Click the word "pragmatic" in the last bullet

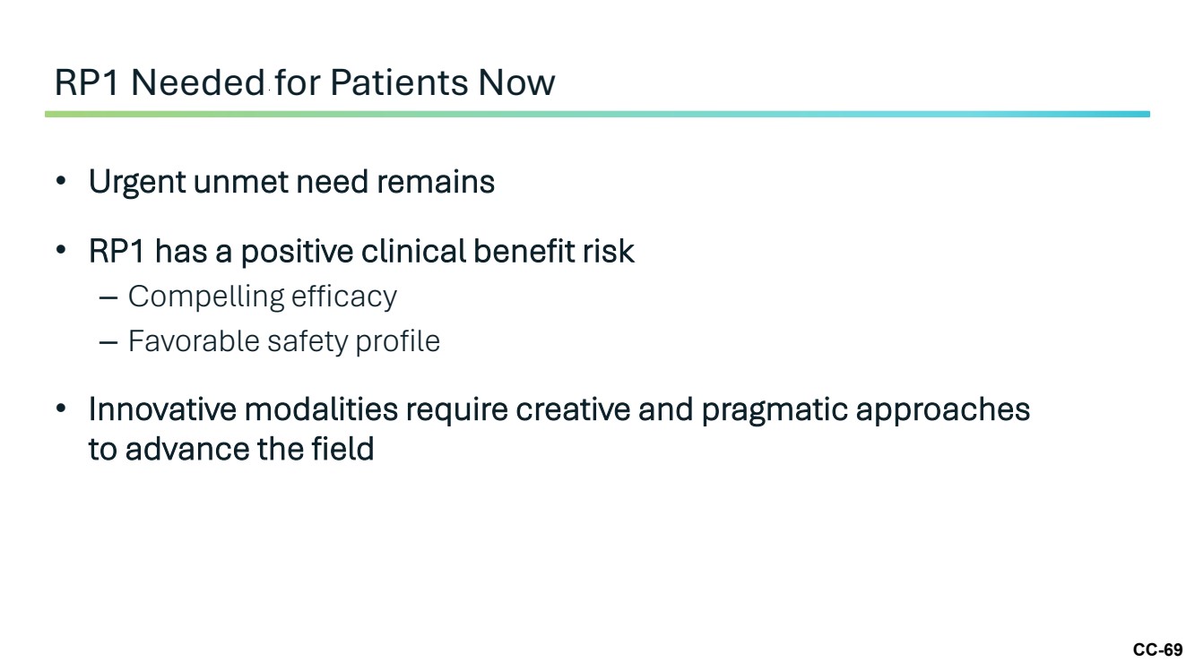click(775, 411)
